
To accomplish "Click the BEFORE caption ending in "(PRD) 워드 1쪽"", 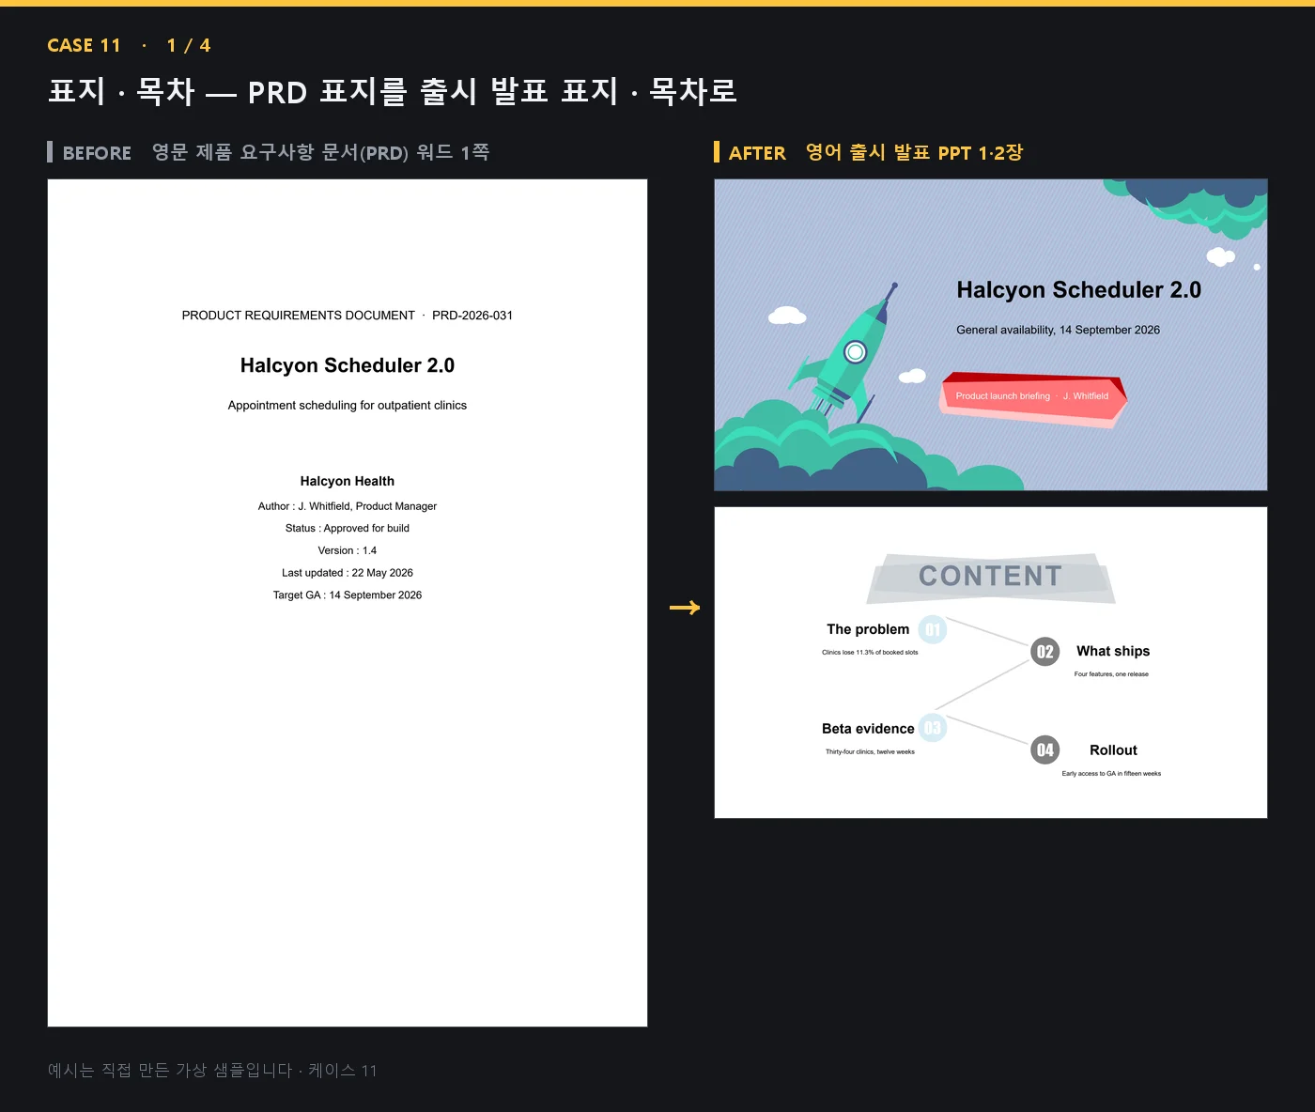I will pyautogui.click(x=320, y=152).
